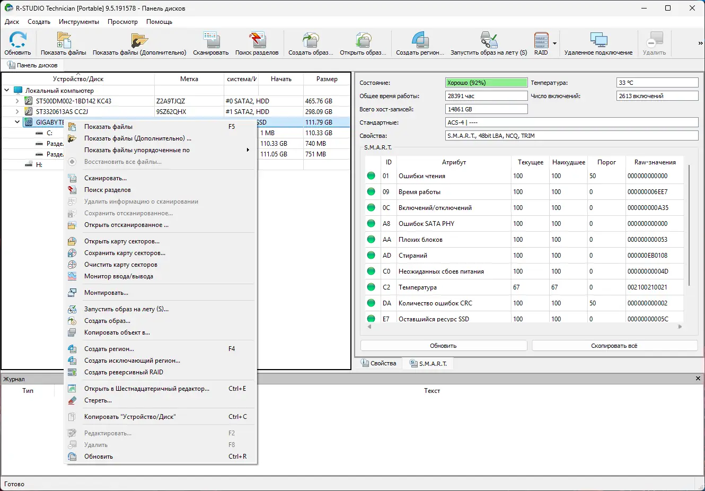Image resolution: width=705 pixels, height=491 pixels.
Task: Open Удаленное подключение from the toolbar
Action: coord(598,43)
